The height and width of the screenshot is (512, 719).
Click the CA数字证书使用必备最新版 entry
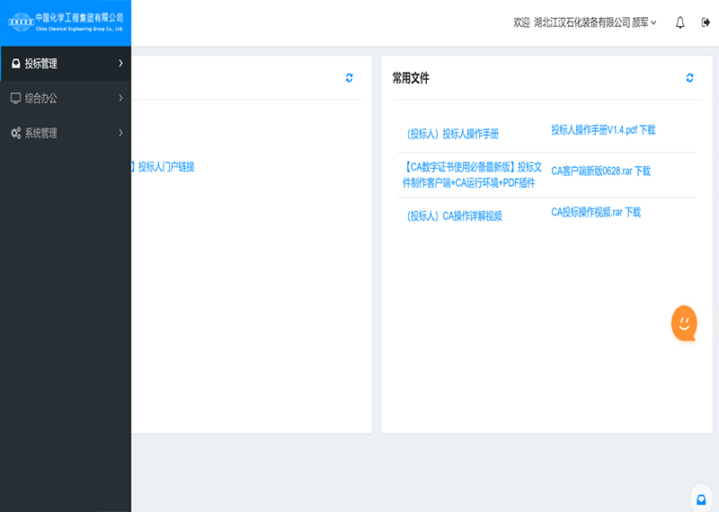point(472,174)
